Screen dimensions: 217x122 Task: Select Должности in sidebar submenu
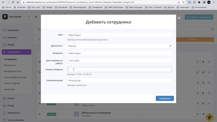click(10, 65)
